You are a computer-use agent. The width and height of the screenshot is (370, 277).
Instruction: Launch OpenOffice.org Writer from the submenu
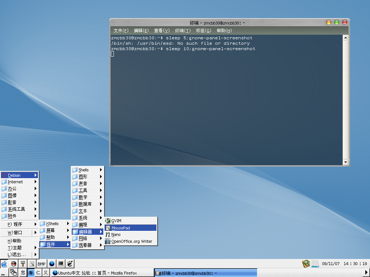pos(131,241)
